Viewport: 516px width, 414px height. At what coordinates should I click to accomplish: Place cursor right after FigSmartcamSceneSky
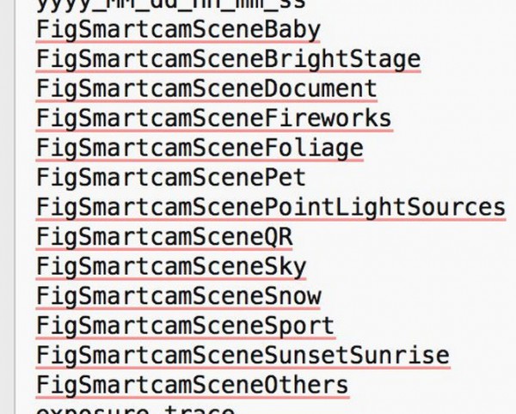tap(307, 266)
